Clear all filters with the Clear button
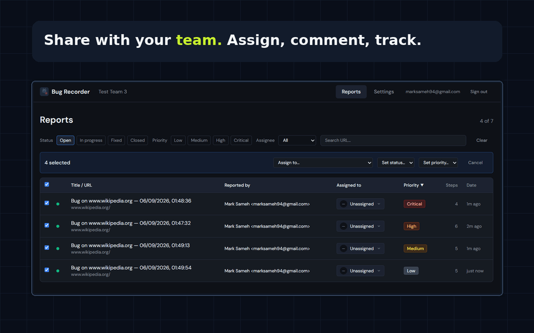The height and width of the screenshot is (333, 534). [x=482, y=140]
